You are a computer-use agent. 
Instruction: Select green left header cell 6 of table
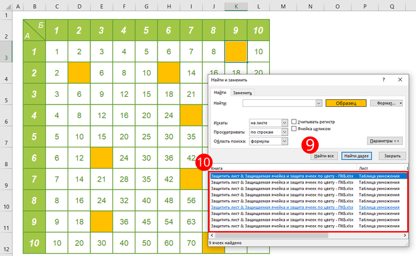click(x=34, y=158)
